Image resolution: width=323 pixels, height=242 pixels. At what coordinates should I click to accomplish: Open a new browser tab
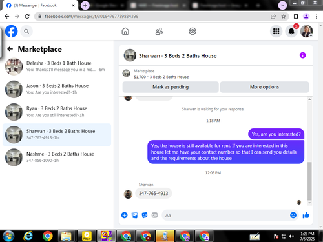click(x=85, y=5)
